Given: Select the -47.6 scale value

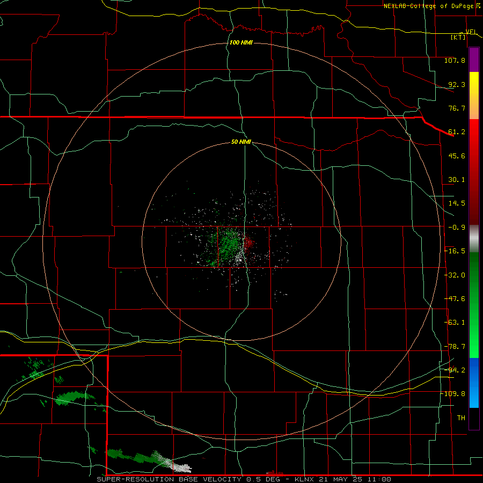Looking at the screenshot, I should point(455,299).
